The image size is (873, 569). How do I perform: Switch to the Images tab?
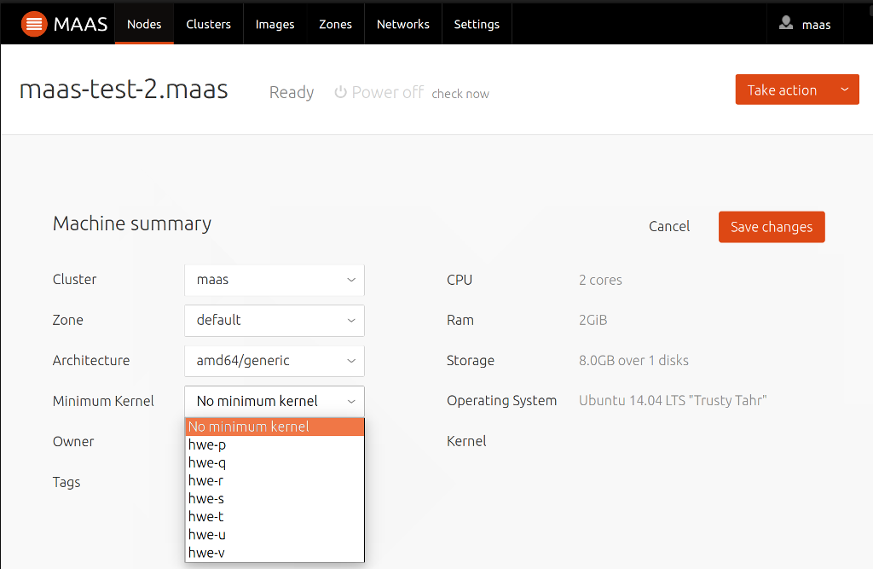[275, 24]
